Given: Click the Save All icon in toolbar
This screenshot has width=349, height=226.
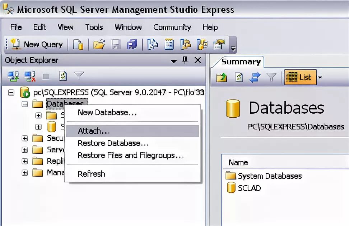Looking at the screenshot, I should click(x=132, y=44).
